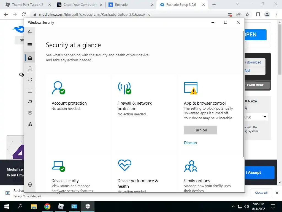Open the Device security heading

point(65,181)
